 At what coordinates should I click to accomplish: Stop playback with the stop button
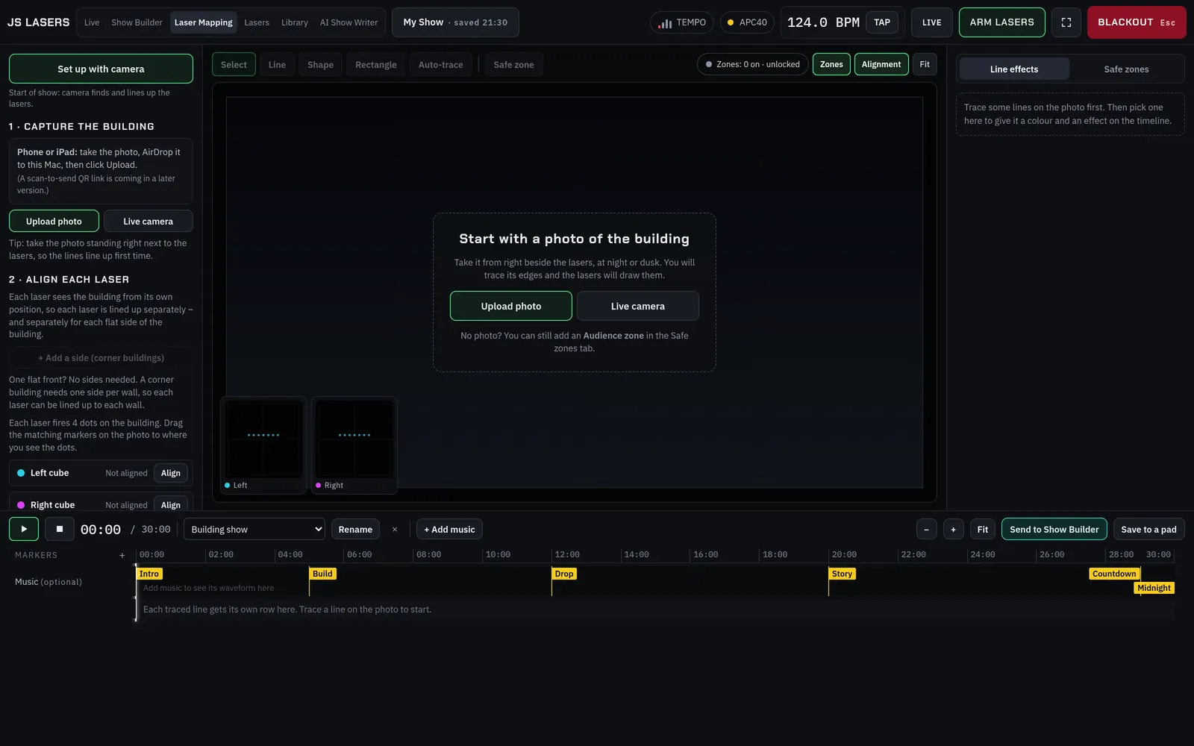pyautogui.click(x=60, y=529)
